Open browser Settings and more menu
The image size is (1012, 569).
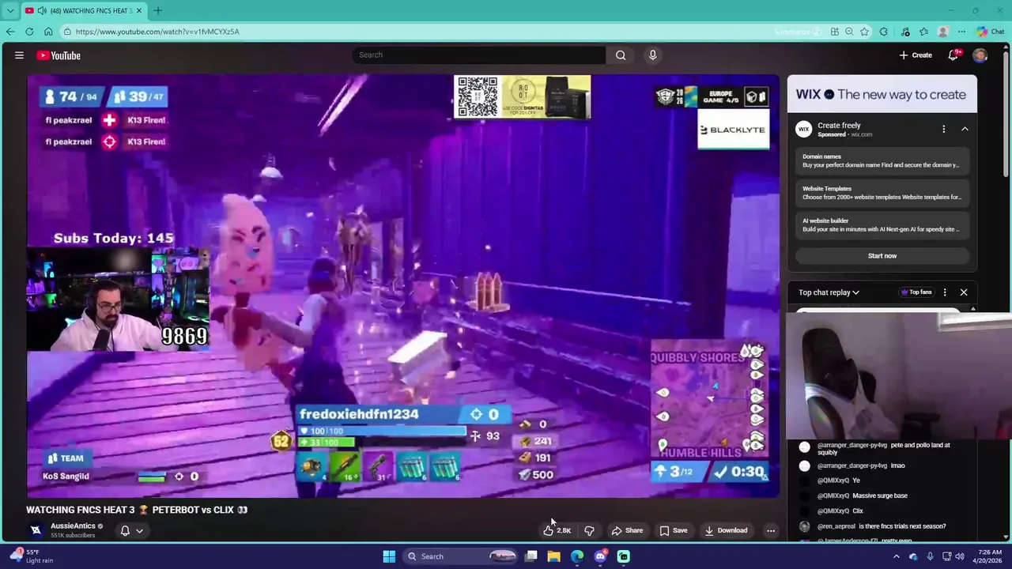point(961,32)
